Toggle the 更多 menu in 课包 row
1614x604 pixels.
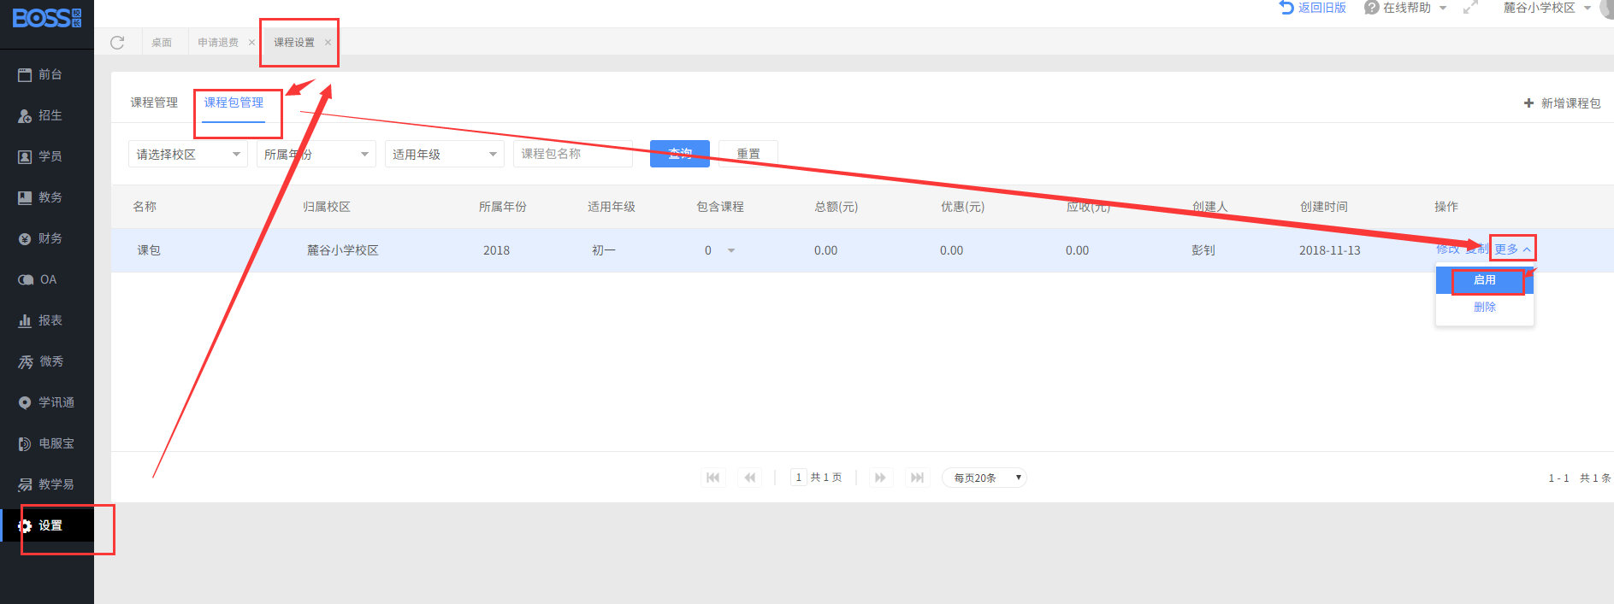point(1512,249)
